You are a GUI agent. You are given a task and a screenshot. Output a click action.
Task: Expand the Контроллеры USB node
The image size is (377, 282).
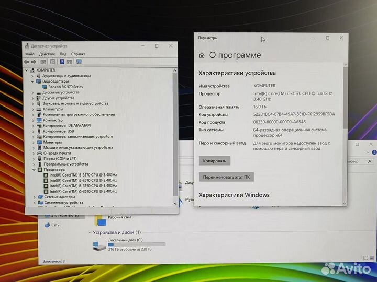33,131
